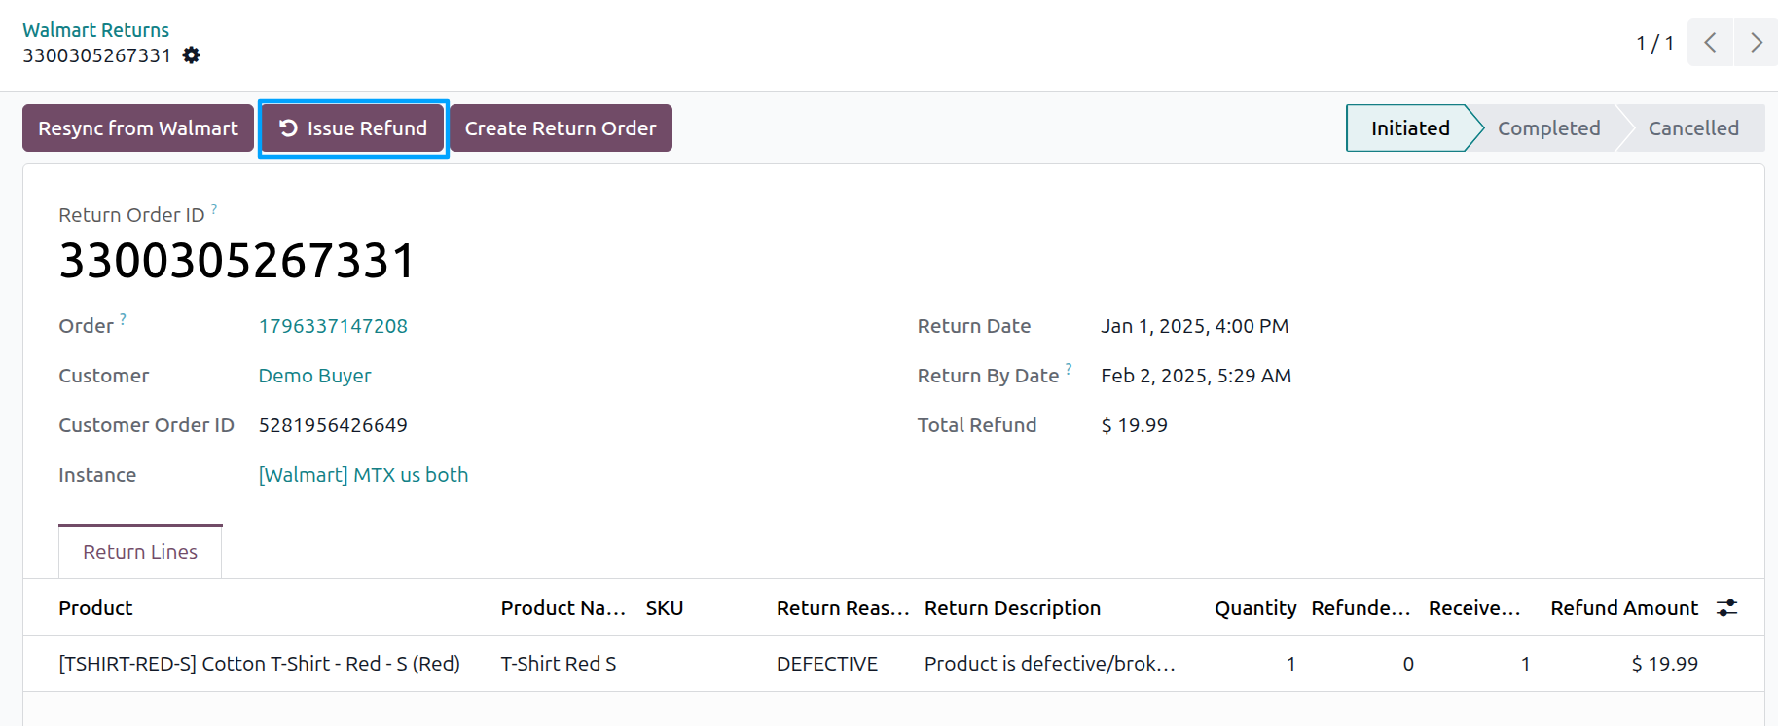Click Return By Date help question mark
This screenshot has width=1778, height=726.
click(1069, 368)
